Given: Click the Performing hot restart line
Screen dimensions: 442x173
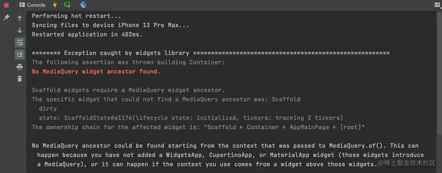Looking at the screenshot, I should 76,16.
